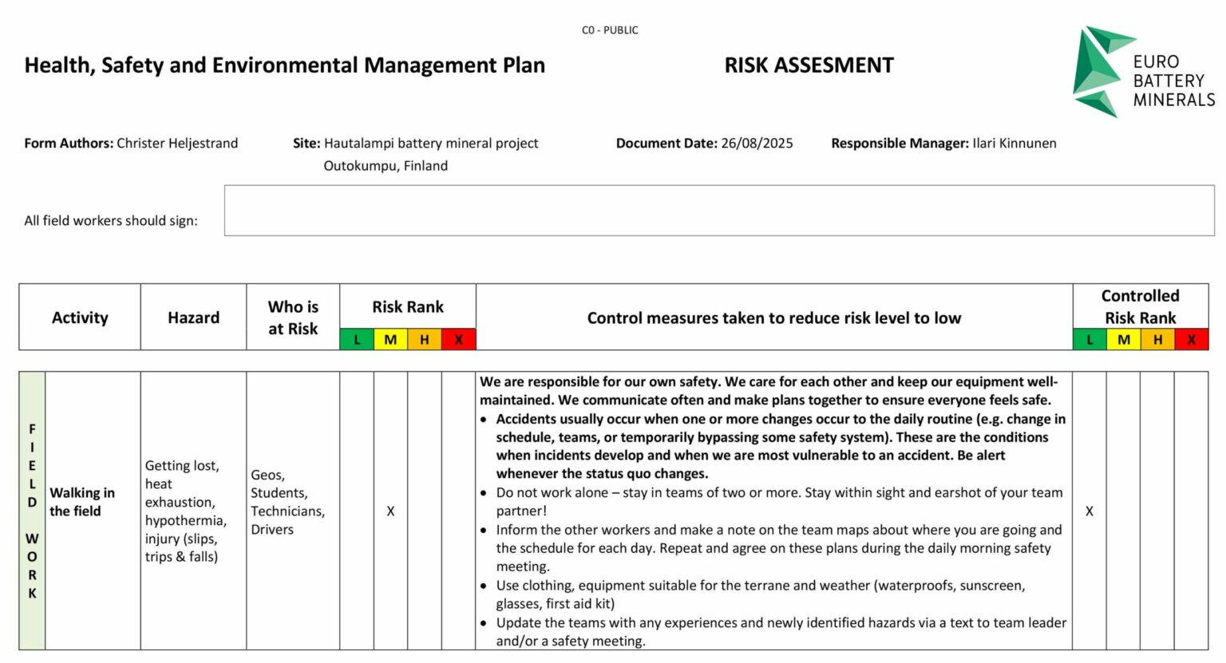
Task: Click the 'Control measures taken' column header
Action: tap(774, 318)
